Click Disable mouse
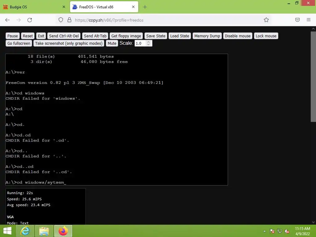Viewport: 316px width, 237px height. [238, 36]
